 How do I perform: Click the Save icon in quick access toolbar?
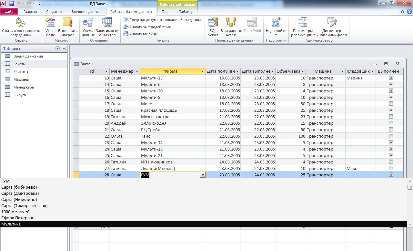(12, 4)
